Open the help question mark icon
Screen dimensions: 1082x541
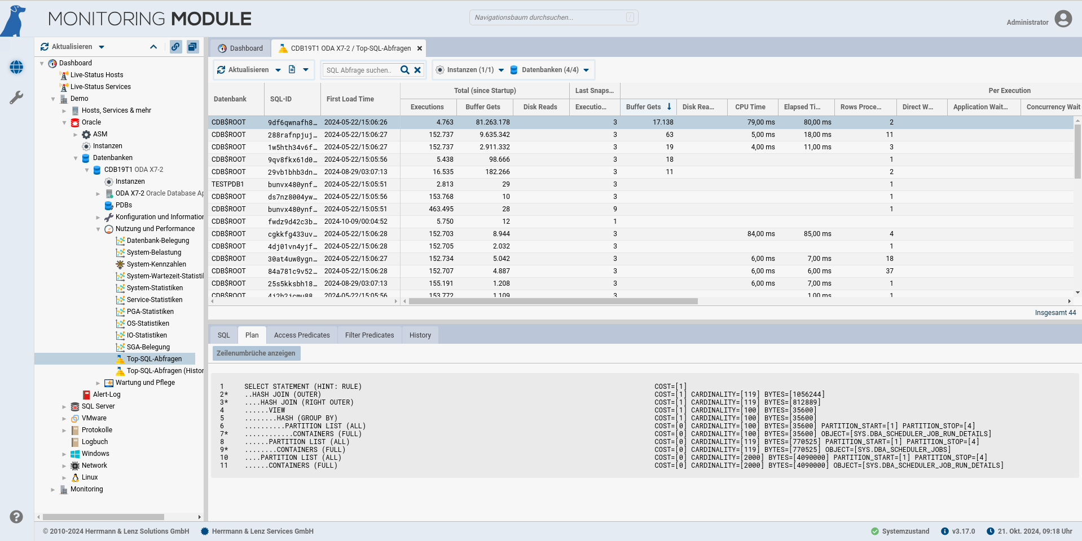tap(16, 516)
